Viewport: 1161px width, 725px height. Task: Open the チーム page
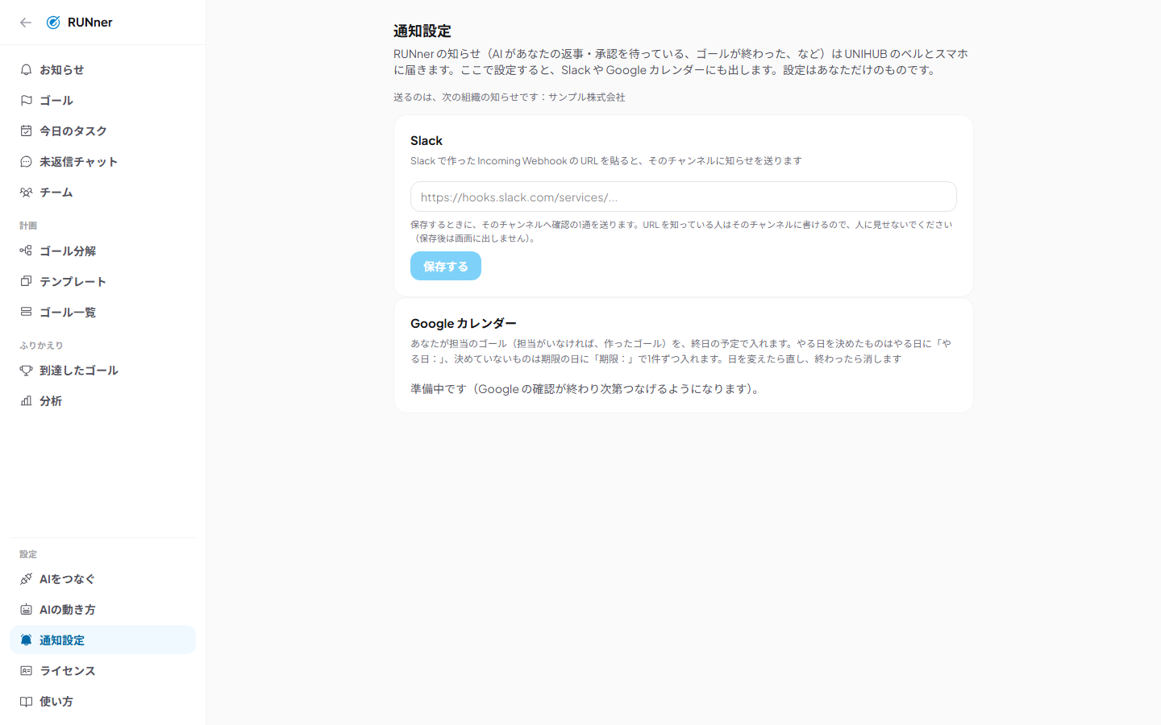[102, 193]
